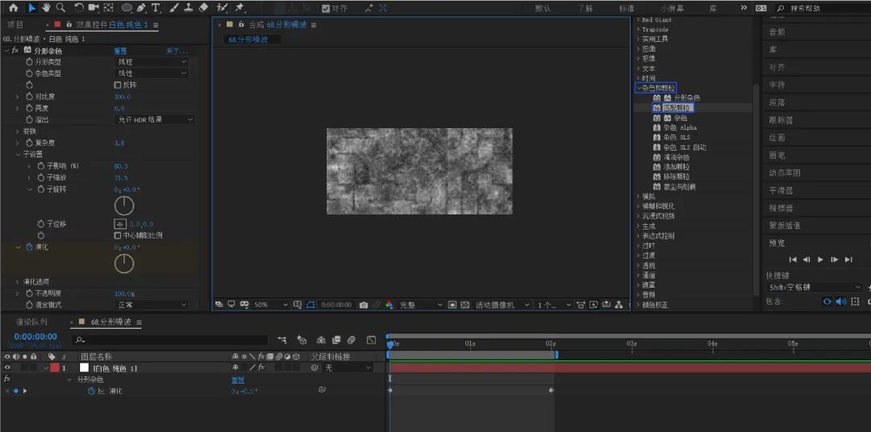Toggle the 不透明度 stopwatch

tap(30, 293)
